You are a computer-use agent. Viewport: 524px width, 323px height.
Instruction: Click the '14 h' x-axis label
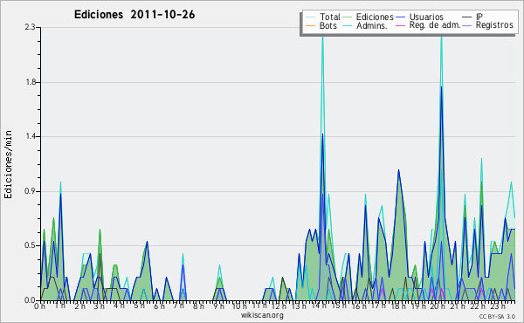pos(319,306)
